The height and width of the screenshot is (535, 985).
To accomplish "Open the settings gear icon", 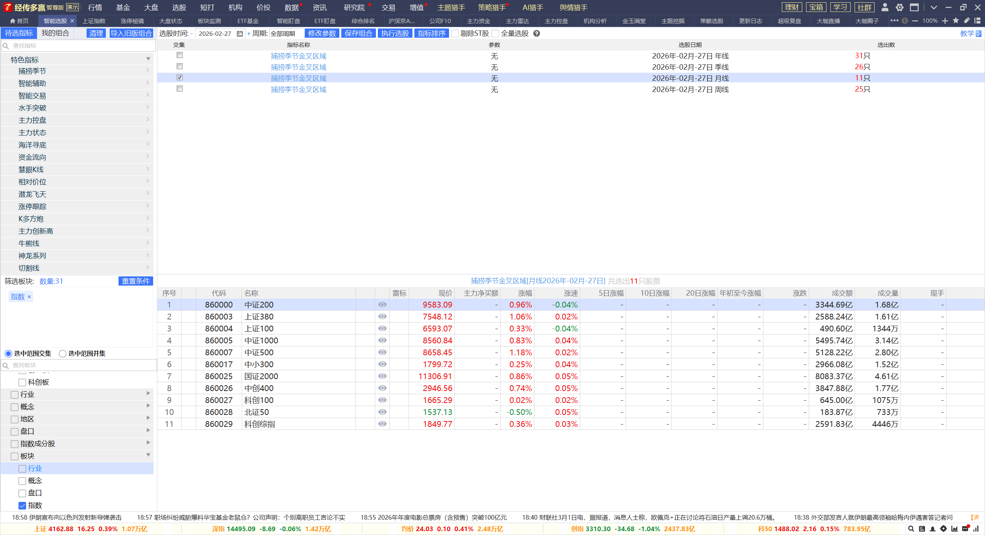I will (x=900, y=7).
